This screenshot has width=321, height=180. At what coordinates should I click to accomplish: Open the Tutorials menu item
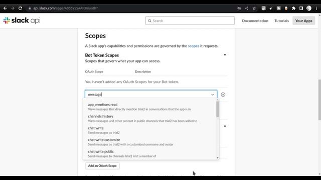281,20
